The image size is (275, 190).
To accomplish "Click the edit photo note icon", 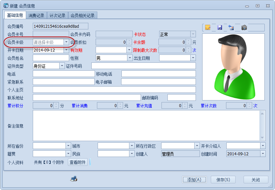I will (x=207, y=27).
